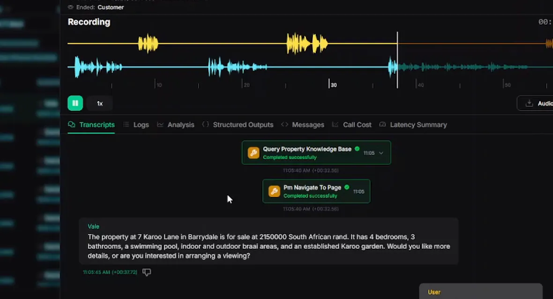The height and width of the screenshot is (299, 553).
Task: Click the yellow waveform burst near 30 seconds
Action: [x=307, y=43]
